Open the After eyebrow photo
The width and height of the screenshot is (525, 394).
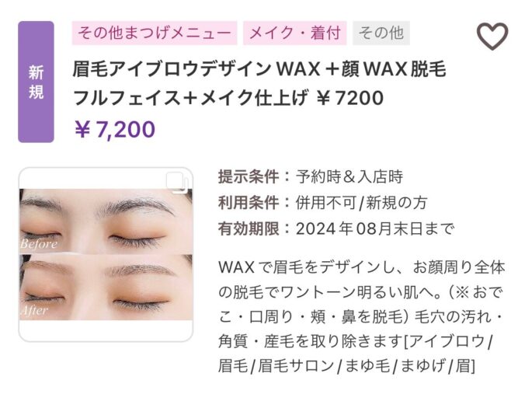tap(106, 288)
